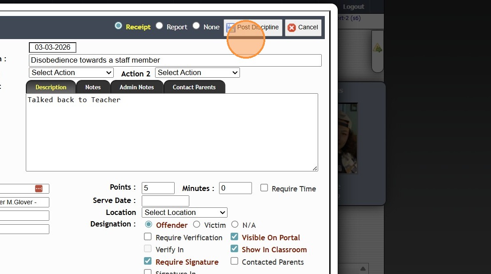Click the Points input field
Viewport: 491px width, 274px height.
(x=158, y=188)
